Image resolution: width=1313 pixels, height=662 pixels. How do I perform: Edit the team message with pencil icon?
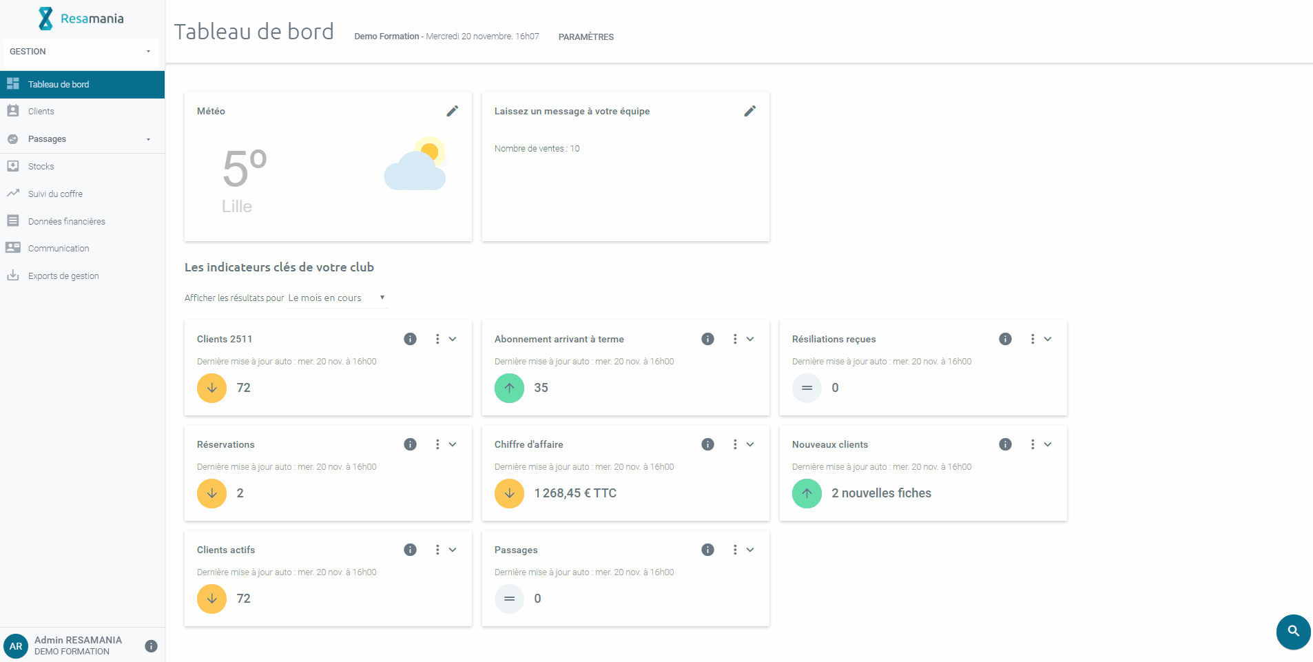(x=749, y=111)
